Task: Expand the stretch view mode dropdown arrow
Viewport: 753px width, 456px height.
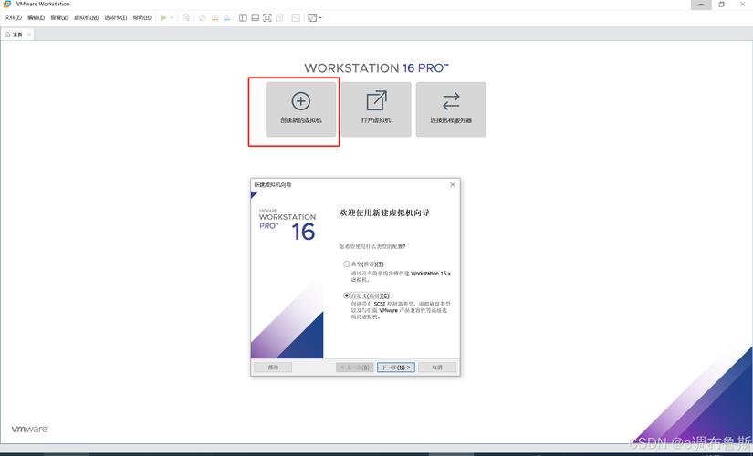Action: pyautogui.click(x=321, y=17)
